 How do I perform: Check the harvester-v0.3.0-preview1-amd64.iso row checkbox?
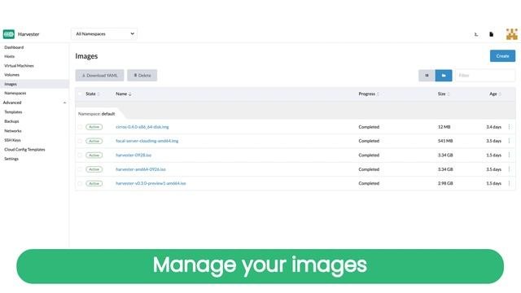pos(80,183)
